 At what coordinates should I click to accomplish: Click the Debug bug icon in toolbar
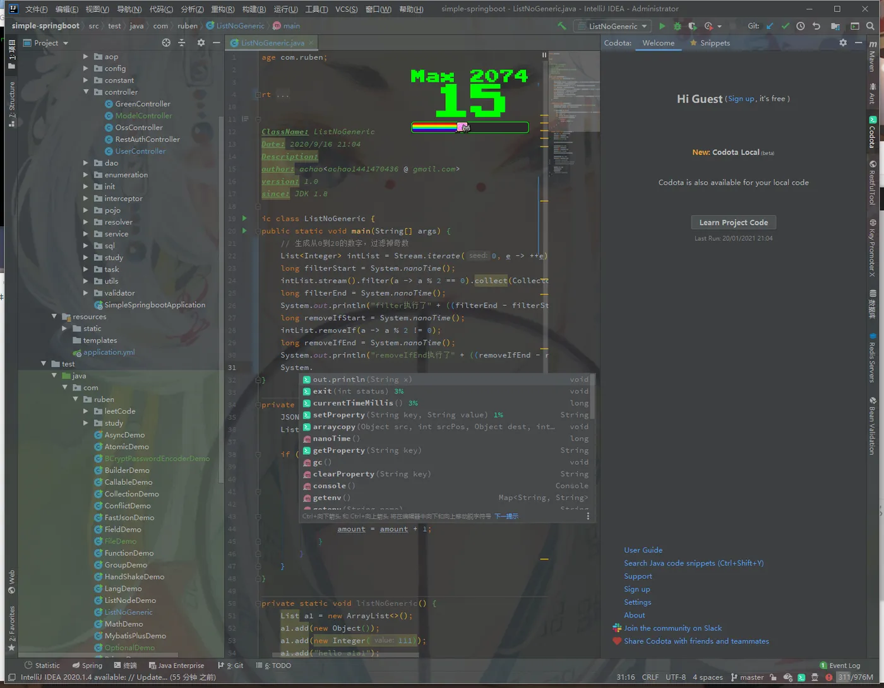pos(677,26)
